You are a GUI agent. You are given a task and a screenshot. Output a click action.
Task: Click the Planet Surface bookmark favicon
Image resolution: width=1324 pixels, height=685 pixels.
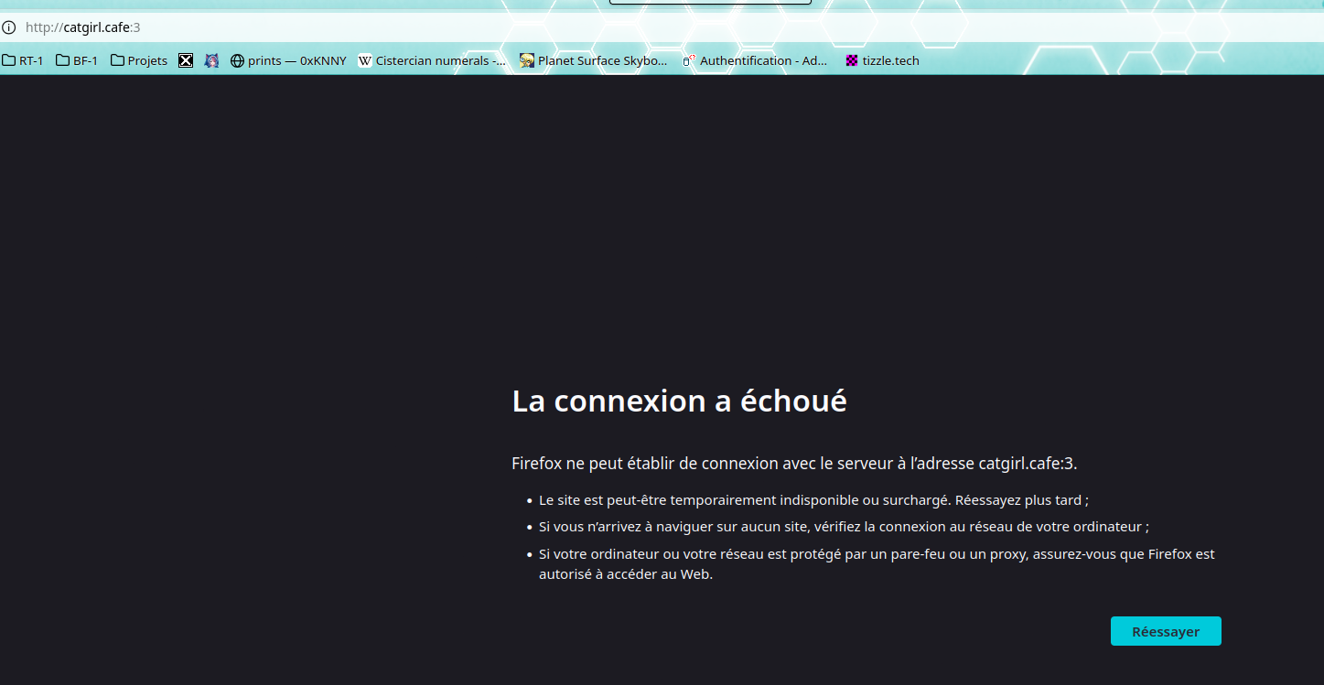click(x=527, y=61)
